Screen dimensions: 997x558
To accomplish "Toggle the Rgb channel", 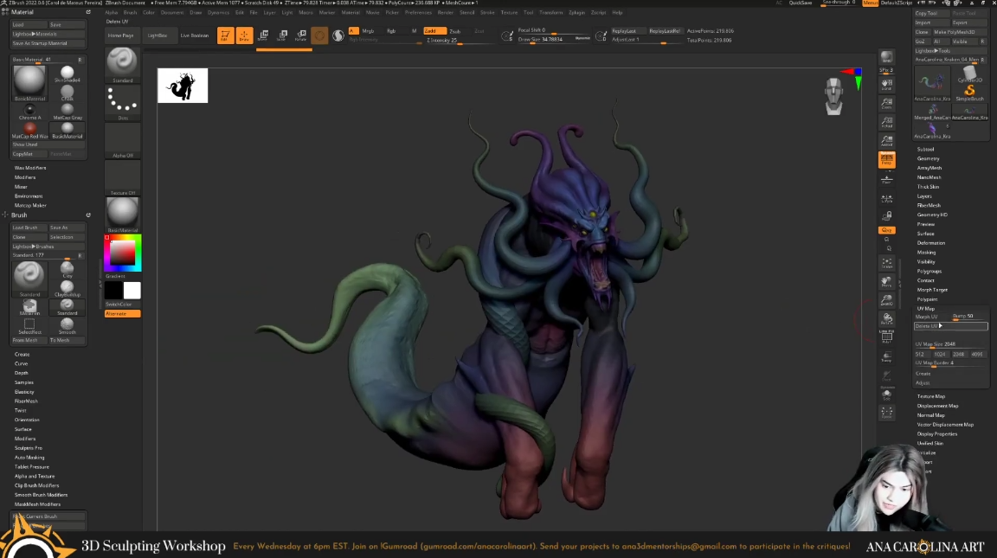I will pos(391,30).
